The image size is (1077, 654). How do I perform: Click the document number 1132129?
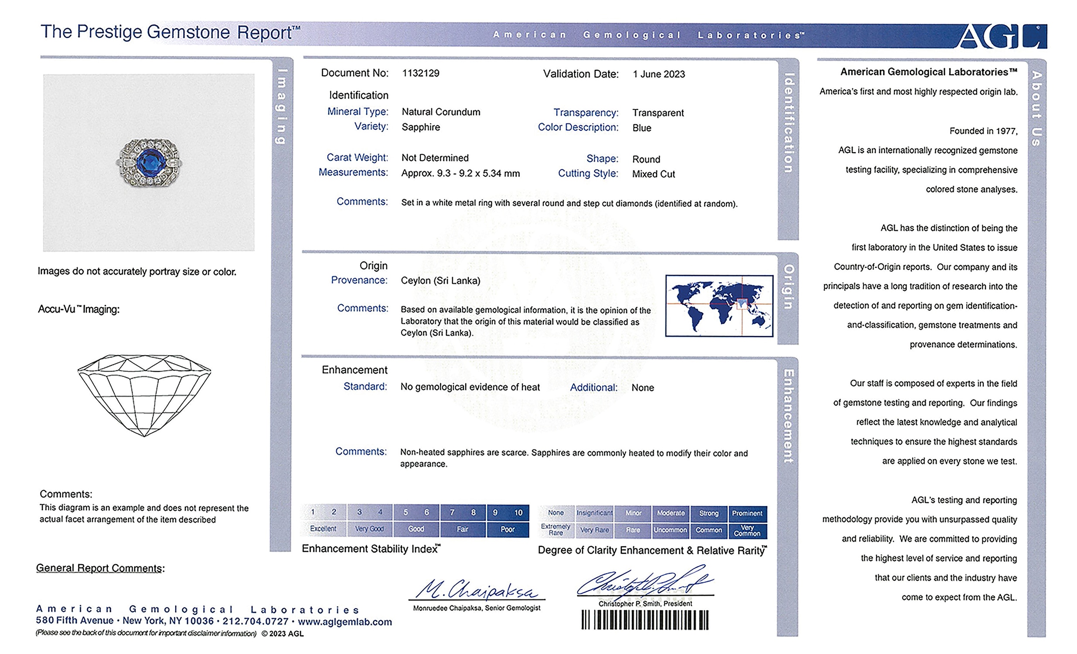click(x=420, y=73)
